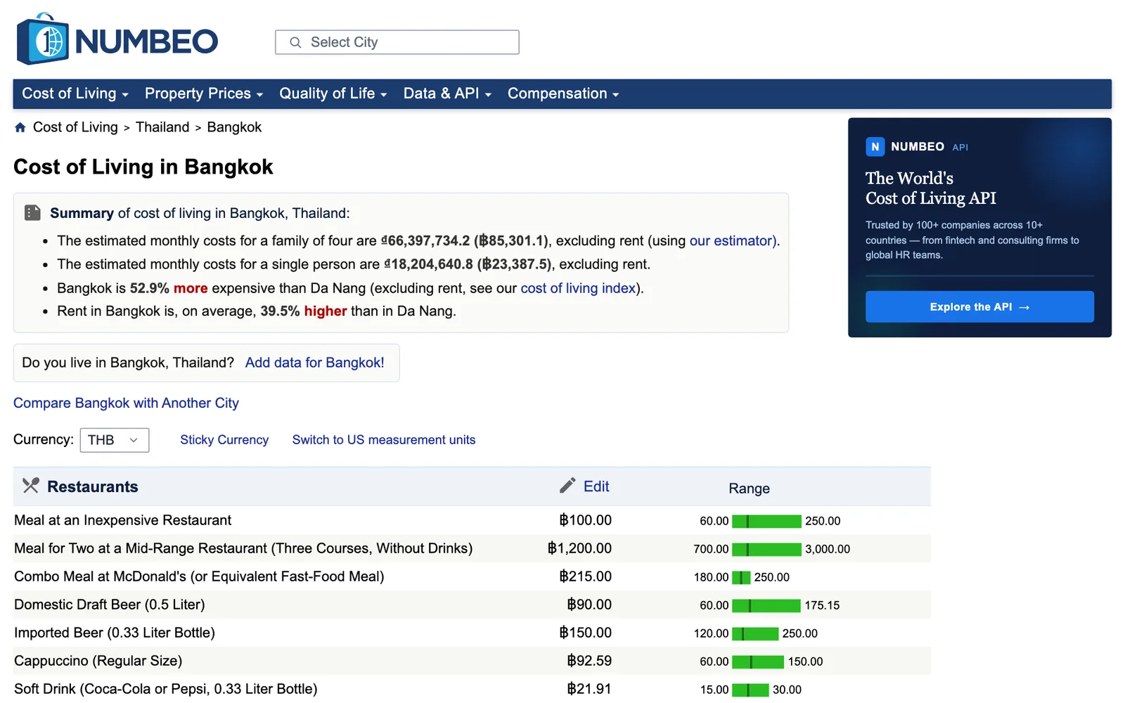
Task: Click the search magnifier icon
Action: 295,43
